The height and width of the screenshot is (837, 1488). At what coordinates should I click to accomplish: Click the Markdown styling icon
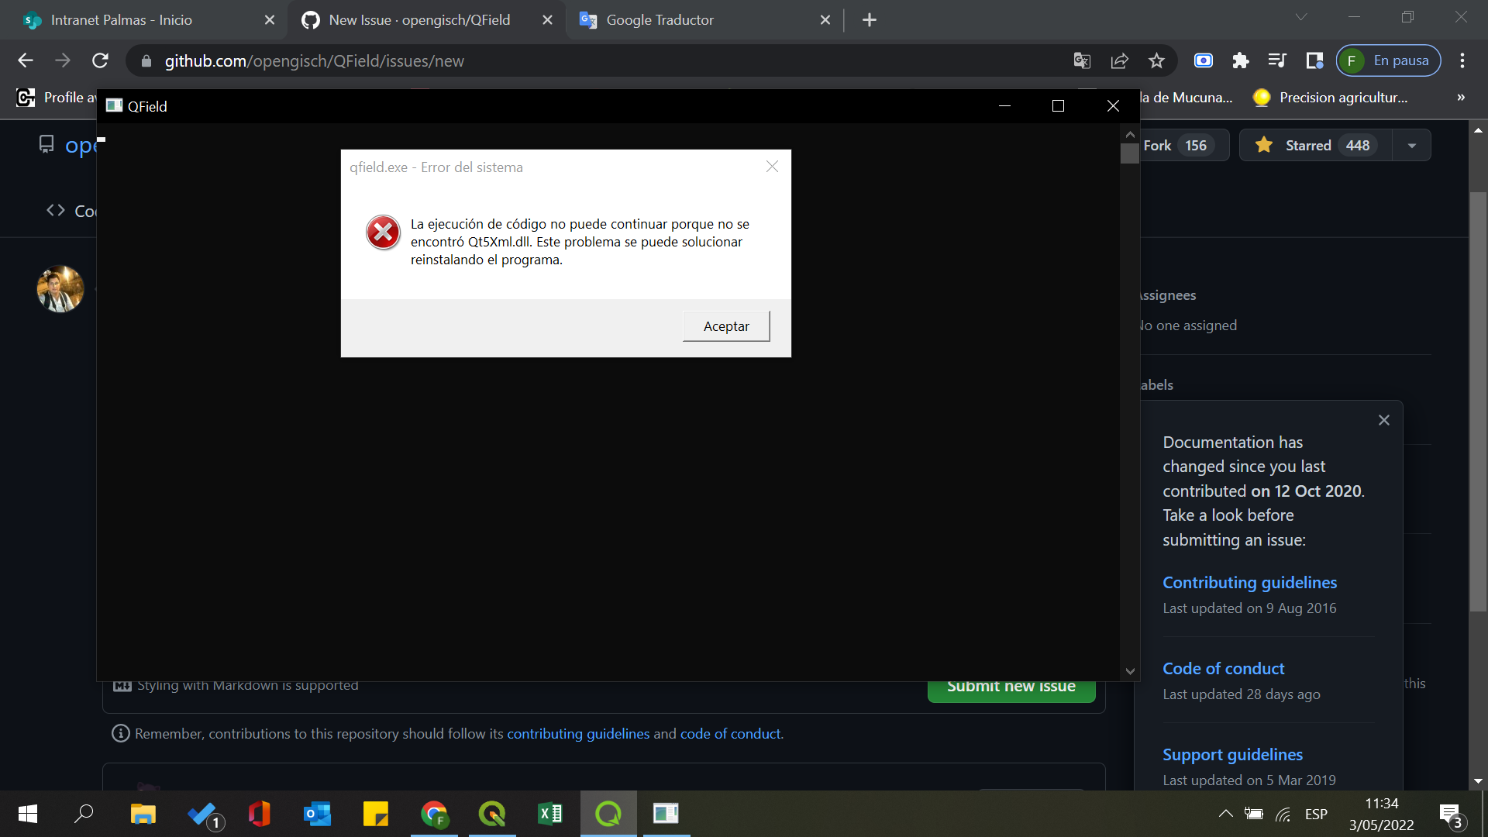coord(122,685)
